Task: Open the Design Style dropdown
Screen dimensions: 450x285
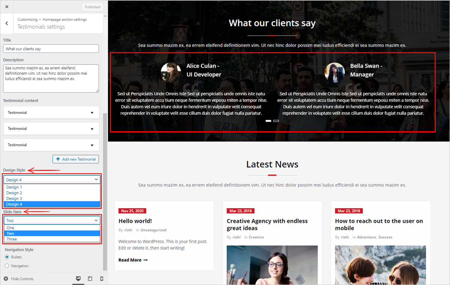Action: pos(52,180)
